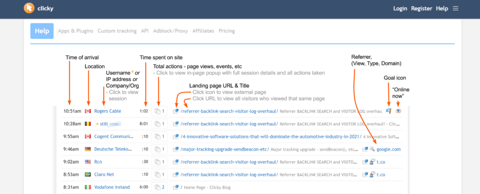Click referrer view icon in Claro Net row

tap(365, 175)
